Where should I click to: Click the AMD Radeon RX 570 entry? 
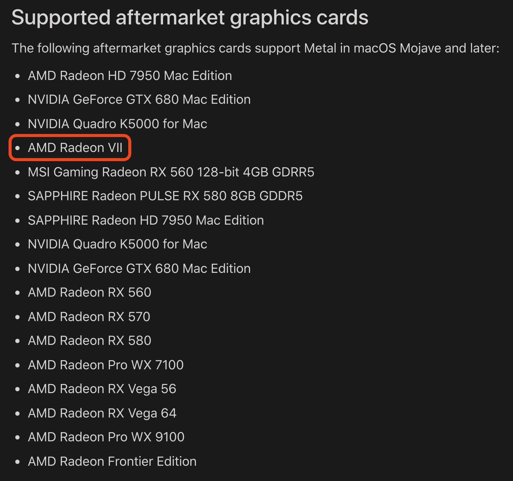(89, 317)
